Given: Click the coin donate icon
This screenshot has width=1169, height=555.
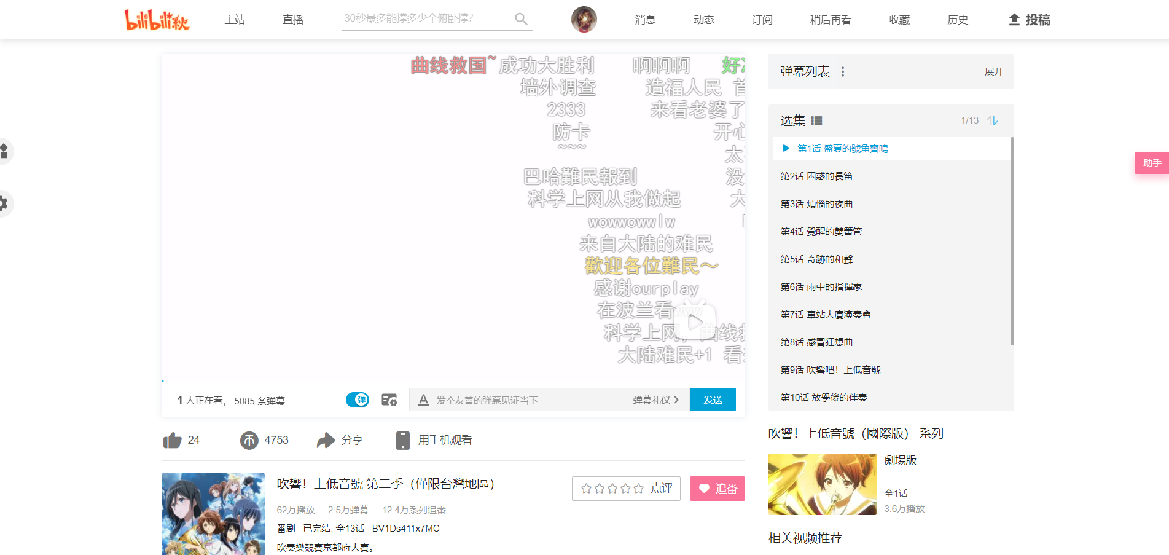Looking at the screenshot, I should tap(249, 440).
